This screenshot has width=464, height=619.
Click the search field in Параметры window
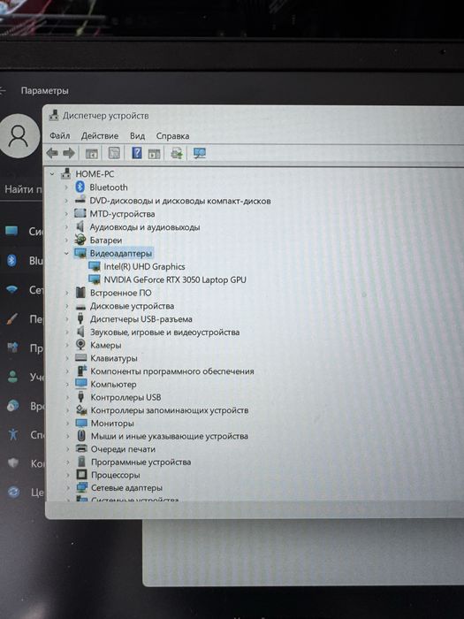click(x=22, y=189)
